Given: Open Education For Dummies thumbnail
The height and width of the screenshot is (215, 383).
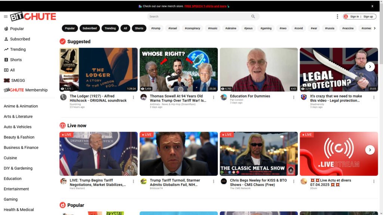Looking at the screenshot, I should click(259, 70).
